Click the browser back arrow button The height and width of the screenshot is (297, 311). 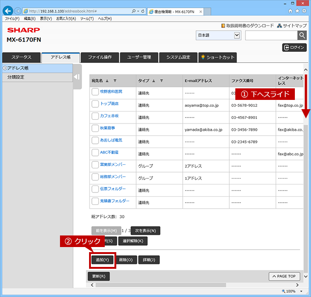click(x=8, y=11)
